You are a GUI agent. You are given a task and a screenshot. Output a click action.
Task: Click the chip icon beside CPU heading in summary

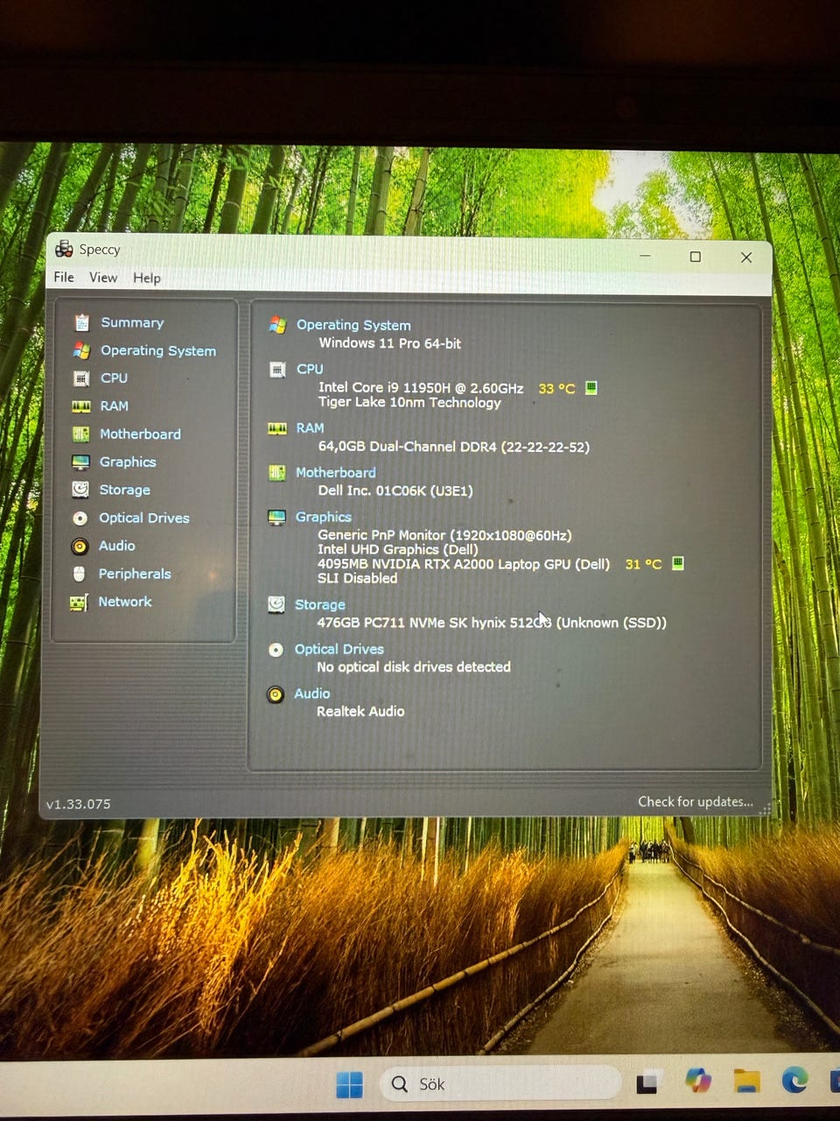277,370
